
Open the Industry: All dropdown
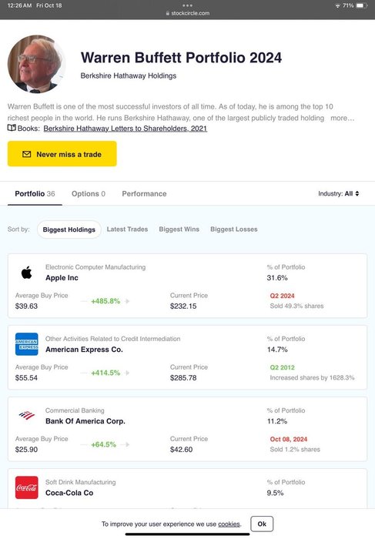pos(339,193)
